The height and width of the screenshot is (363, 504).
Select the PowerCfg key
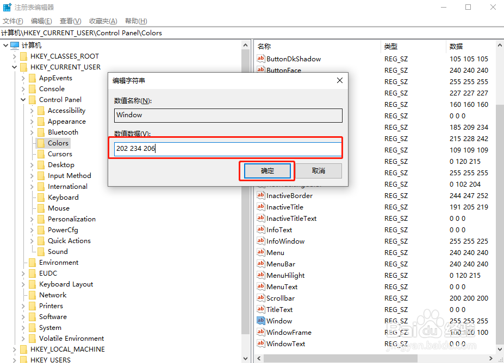pyautogui.click(x=63, y=230)
